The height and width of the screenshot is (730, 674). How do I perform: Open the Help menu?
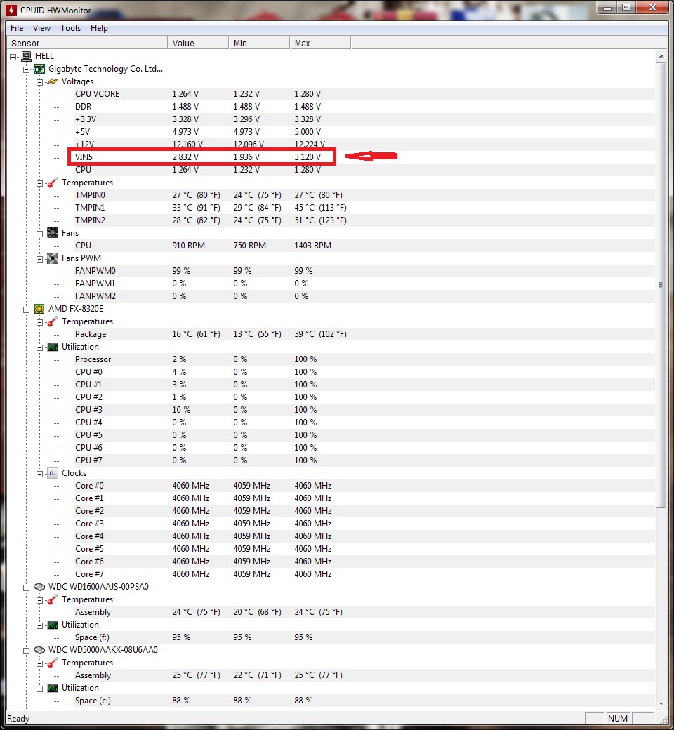99,28
